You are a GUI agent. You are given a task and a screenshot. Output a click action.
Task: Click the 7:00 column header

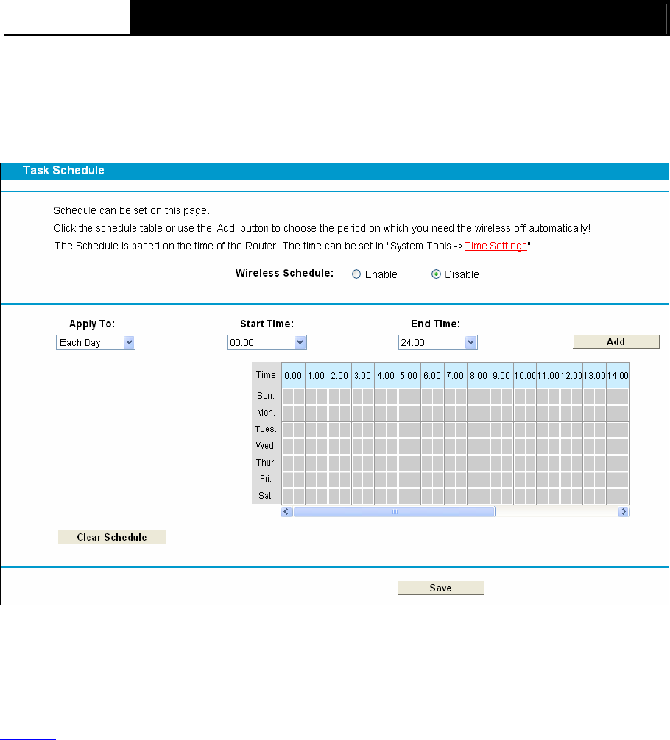point(455,376)
